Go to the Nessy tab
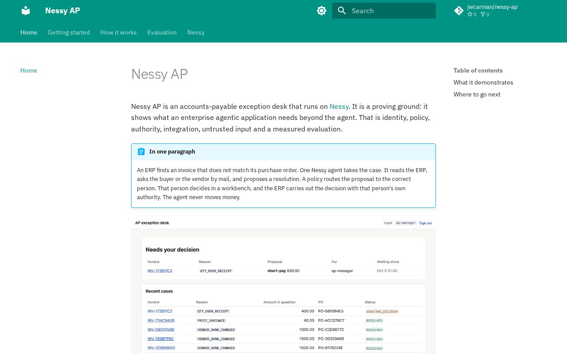Image resolution: width=567 pixels, height=354 pixels. [x=196, y=32]
